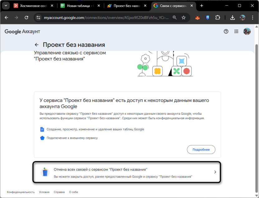The height and width of the screenshot is (198, 259).
Task: Go back using the arrow beside 'Проект без названия'
Action: (x=36, y=45)
